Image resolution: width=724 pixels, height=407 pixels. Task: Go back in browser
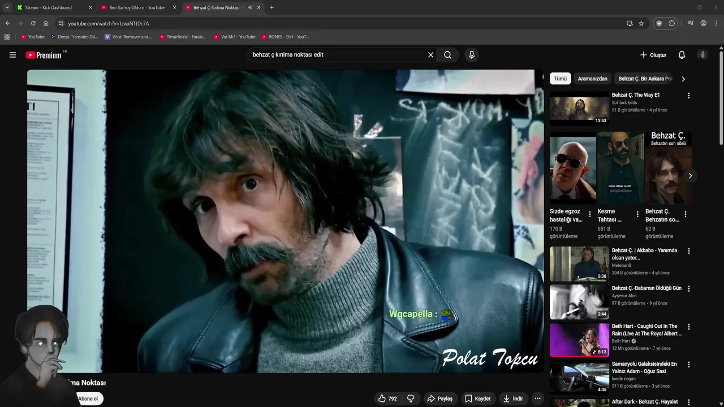point(7,23)
